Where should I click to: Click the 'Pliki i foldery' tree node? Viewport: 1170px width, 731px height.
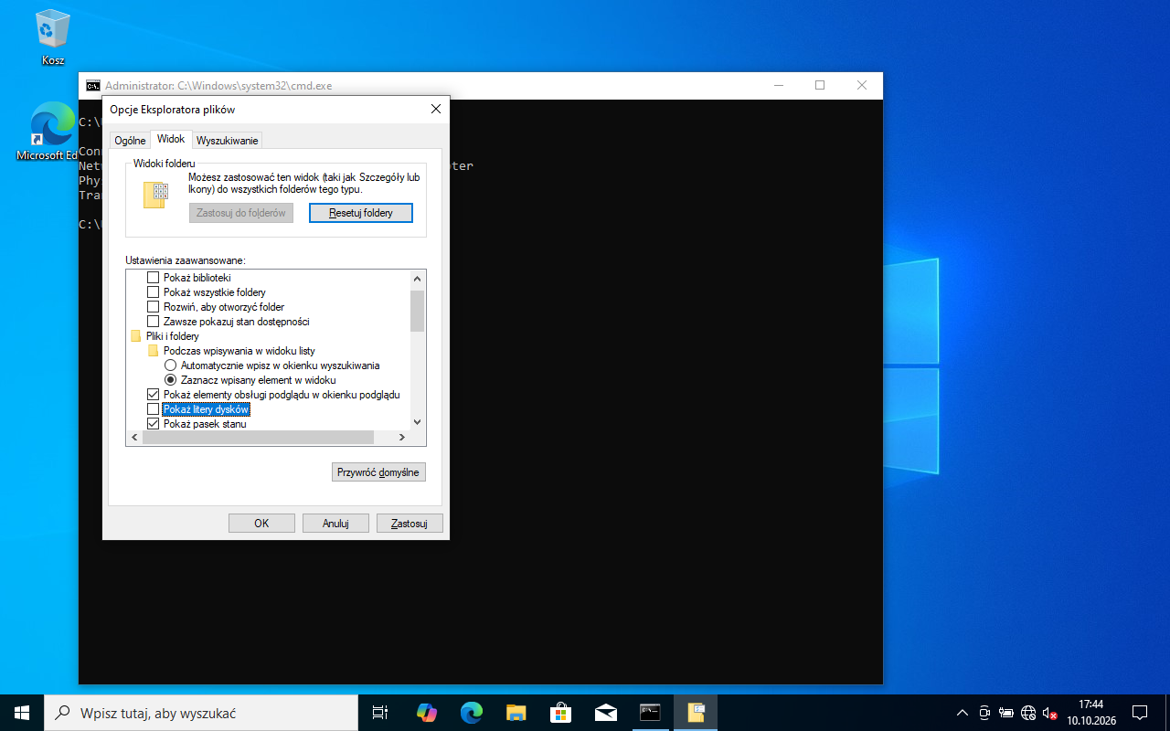tap(172, 336)
